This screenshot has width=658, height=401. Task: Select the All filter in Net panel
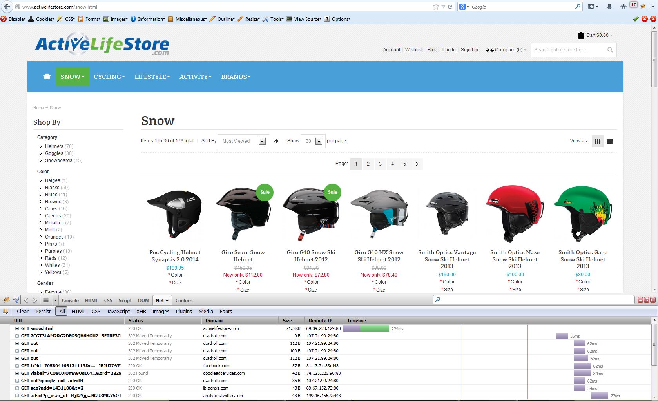(62, 312)
